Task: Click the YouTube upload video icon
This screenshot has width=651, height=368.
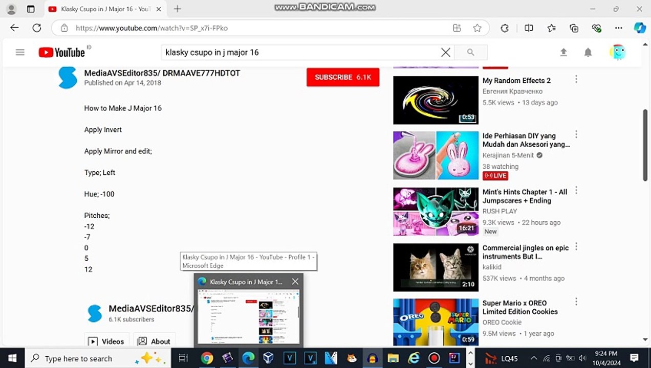Action: coord(563,52)
